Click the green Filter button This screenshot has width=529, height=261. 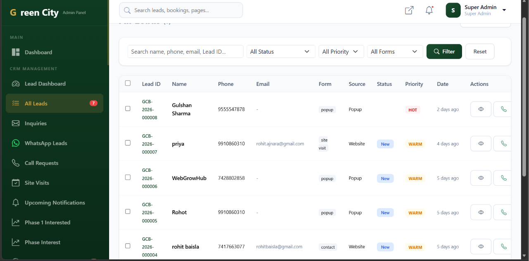point(444,52)
